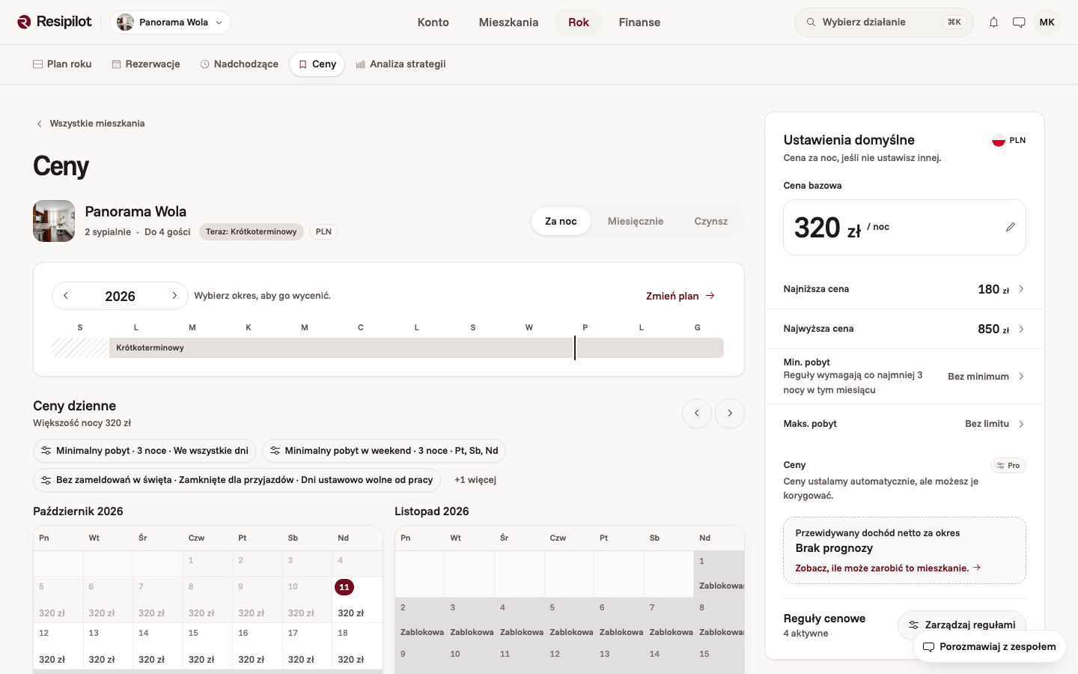
Task: Open the notifications bell
Action: 993,22
